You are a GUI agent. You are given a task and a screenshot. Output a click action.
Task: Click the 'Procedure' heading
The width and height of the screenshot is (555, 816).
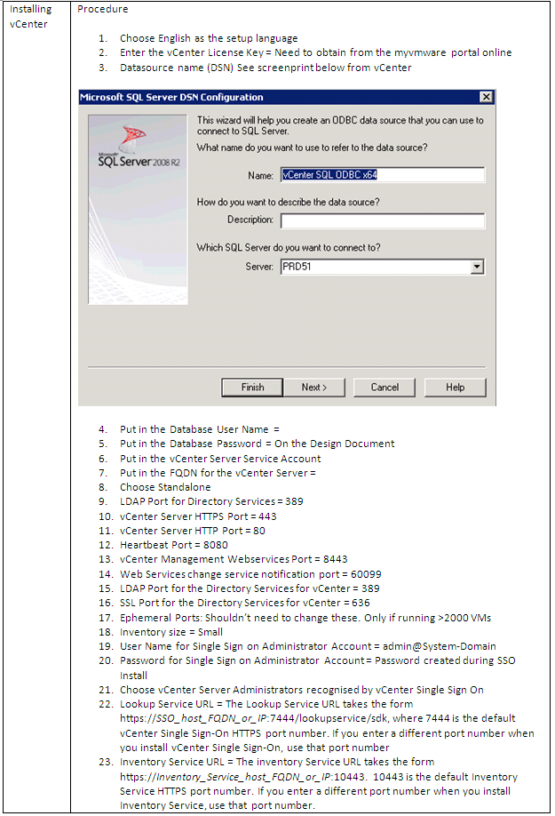point(102,9)
